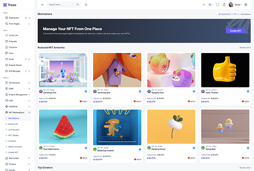Viewport: 254px width, 171px height.
Task: Click the hamburger menu icon in header
Action: click(x=42, y=5)
